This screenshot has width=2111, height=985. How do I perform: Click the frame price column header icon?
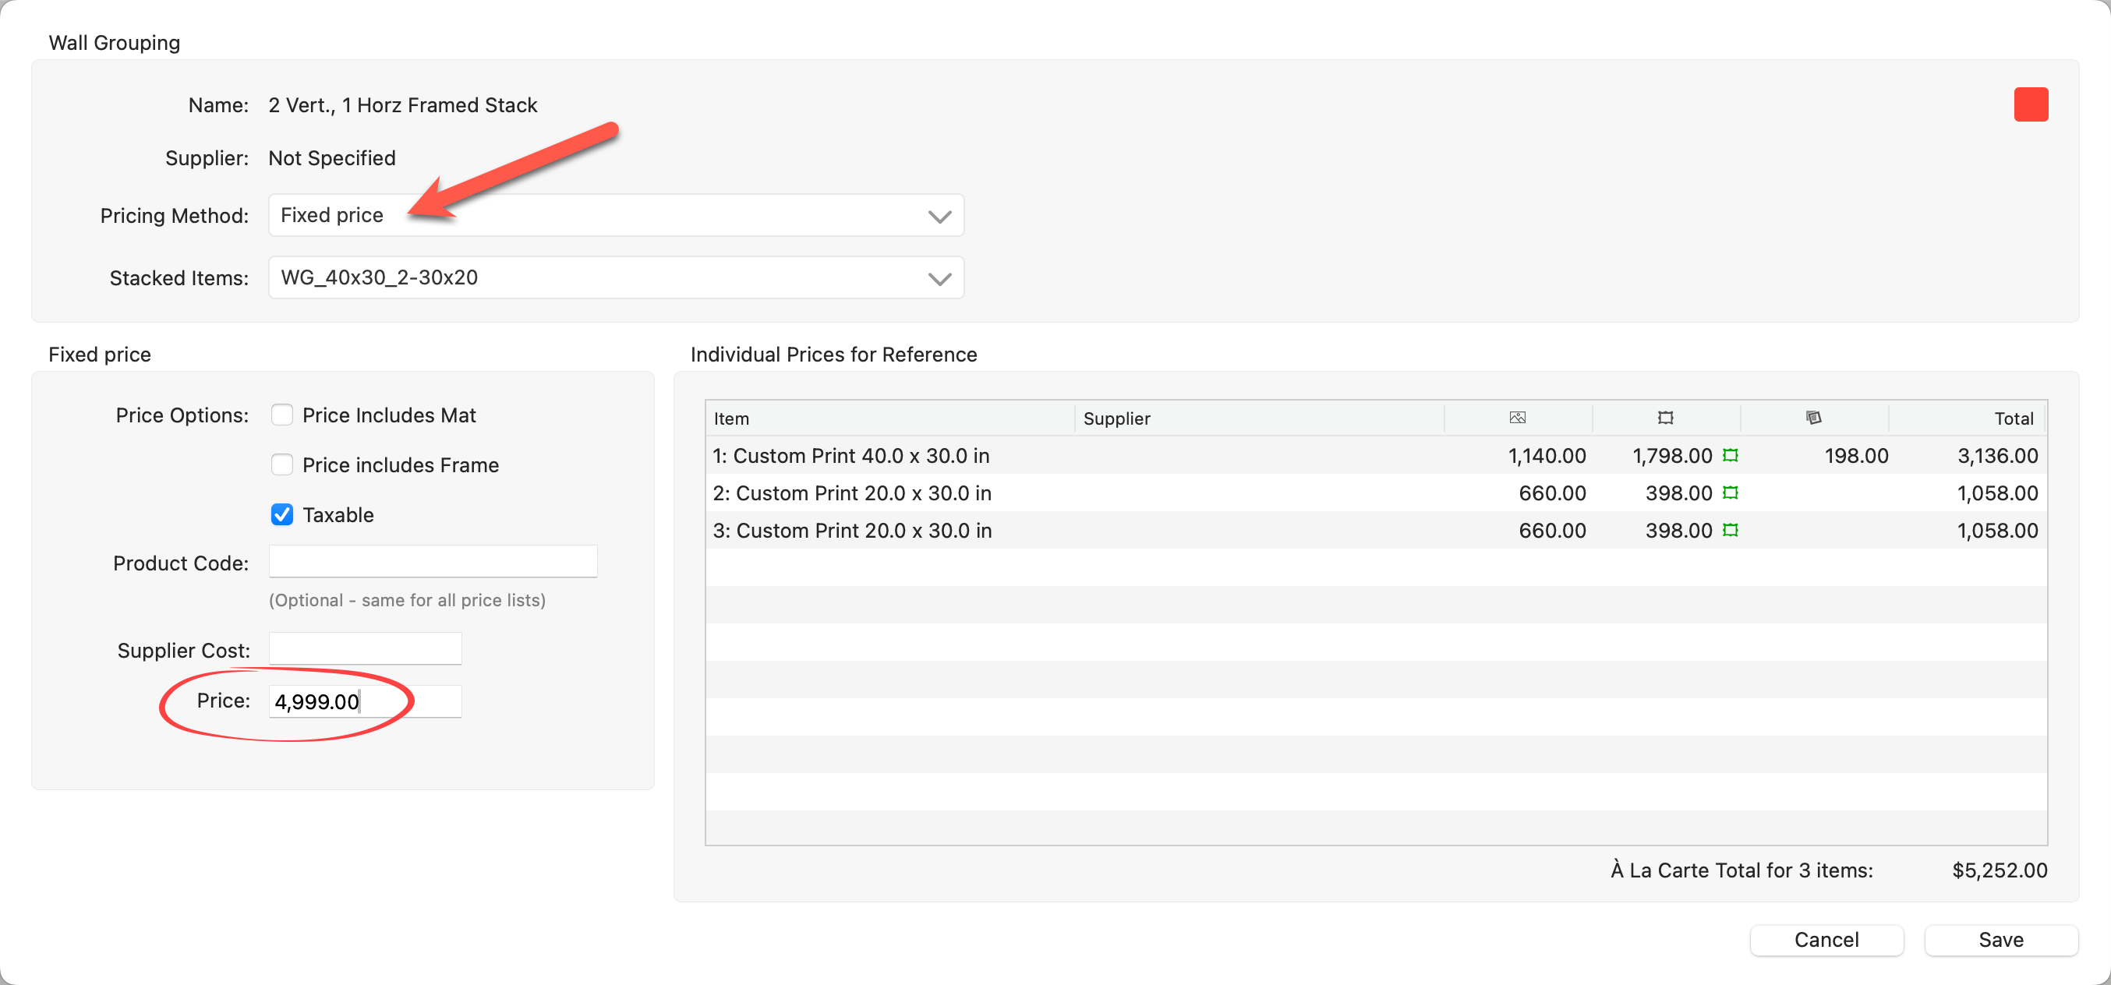[x=1665, y=418]
